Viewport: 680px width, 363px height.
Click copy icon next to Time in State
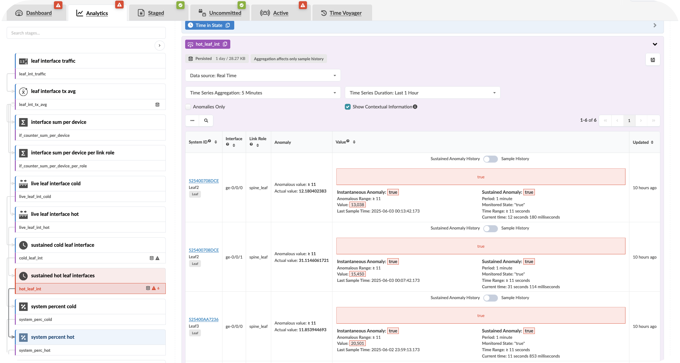coord(228,25)
